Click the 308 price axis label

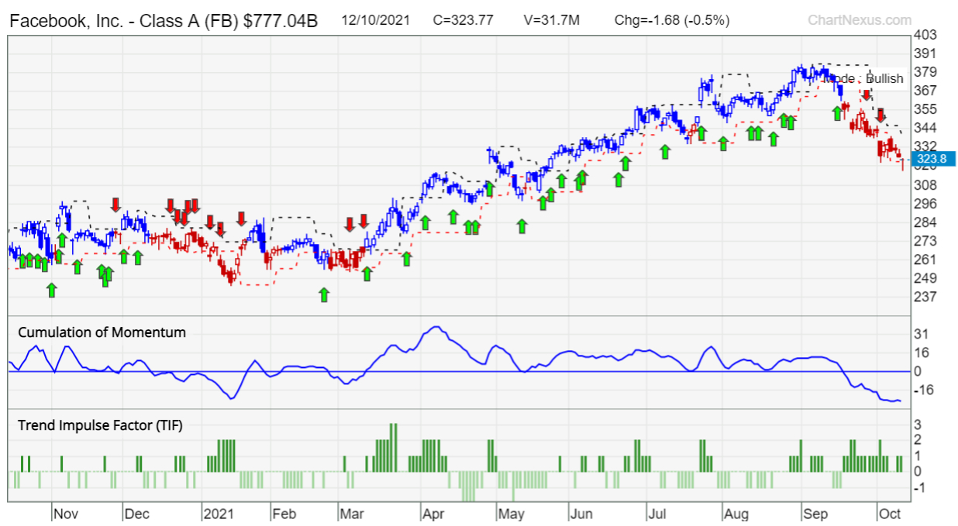pyautogui.click(x=926, y=185)
